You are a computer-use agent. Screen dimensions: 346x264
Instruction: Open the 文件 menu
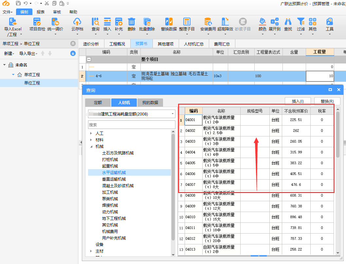pyautogui.click(x=8, y=12)
